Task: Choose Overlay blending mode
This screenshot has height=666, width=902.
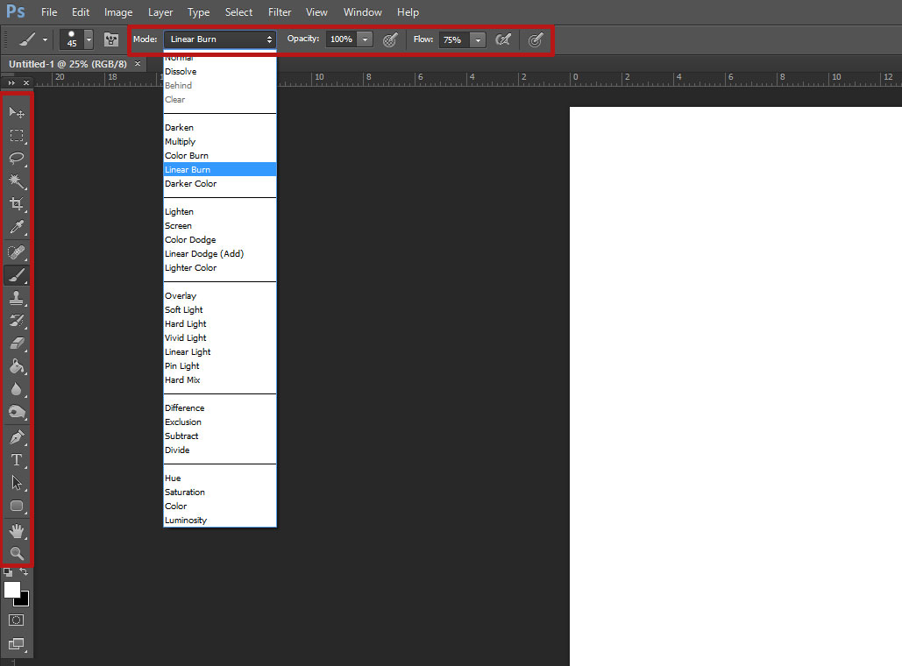Action: click(220, 295)
